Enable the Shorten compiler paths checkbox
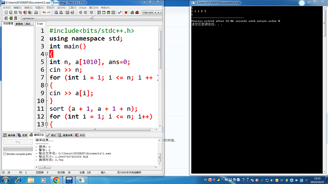This screenshot has width=328, height=184. 5,154
